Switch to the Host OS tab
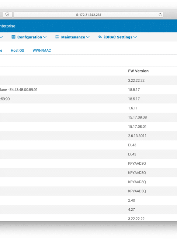 (x=17, y=51)
